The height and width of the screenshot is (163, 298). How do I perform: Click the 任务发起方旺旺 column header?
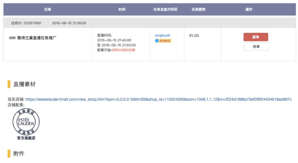tap(165, 10)
